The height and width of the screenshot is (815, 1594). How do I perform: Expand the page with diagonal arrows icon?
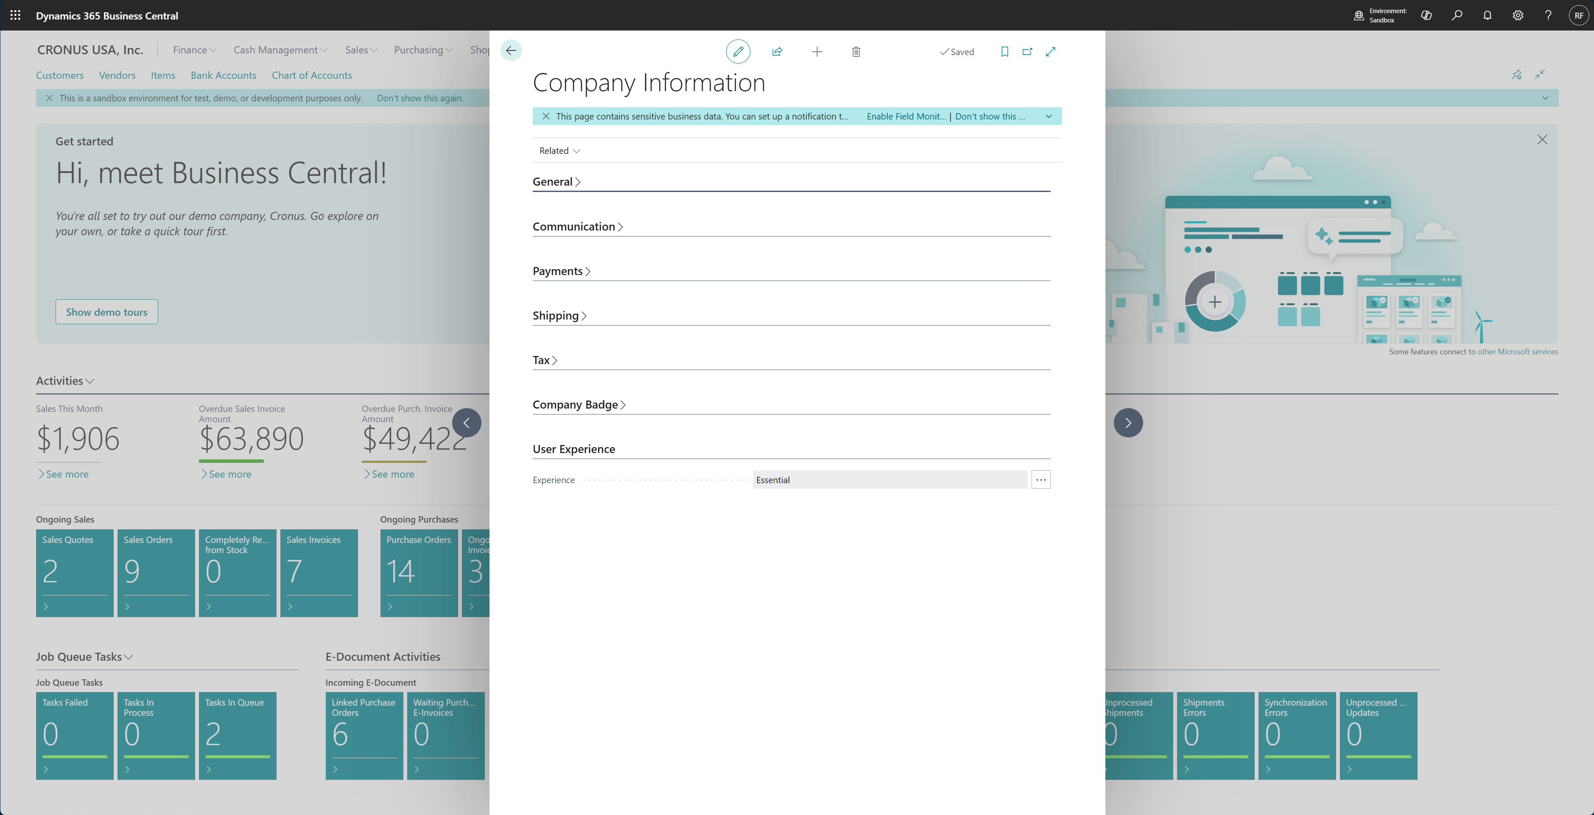click(1051, 51)
